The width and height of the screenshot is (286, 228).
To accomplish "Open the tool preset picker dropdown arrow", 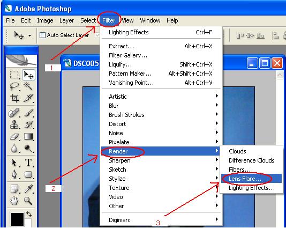I will point(29,35).
